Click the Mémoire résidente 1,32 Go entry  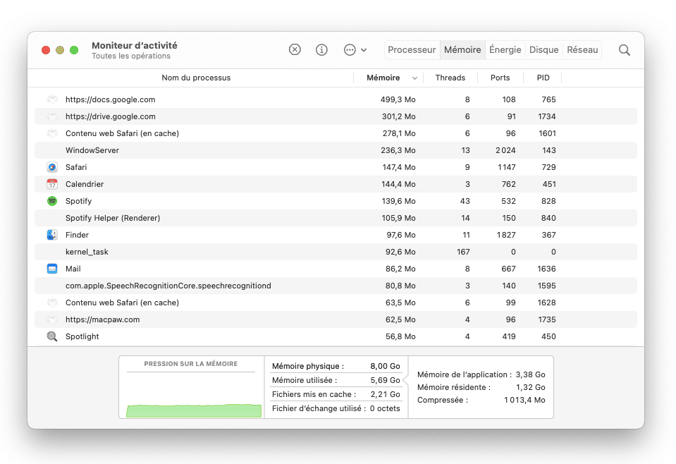tap(481, 387)
